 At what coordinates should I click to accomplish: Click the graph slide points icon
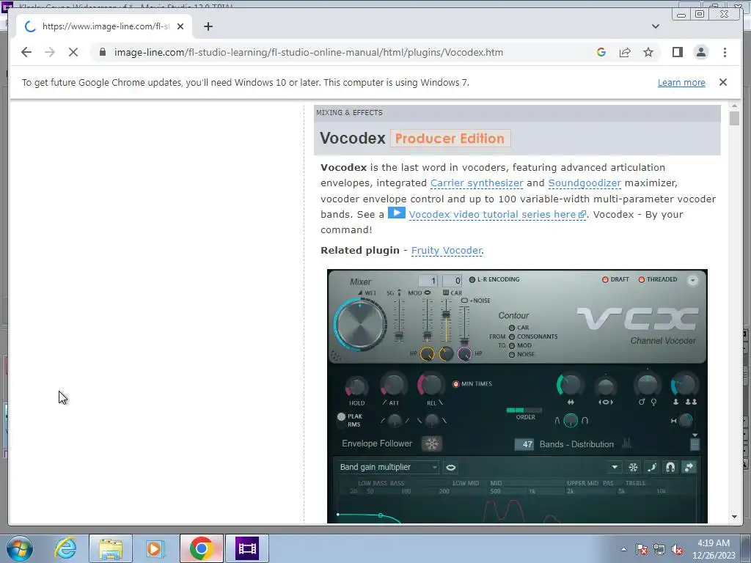point(689,467)
